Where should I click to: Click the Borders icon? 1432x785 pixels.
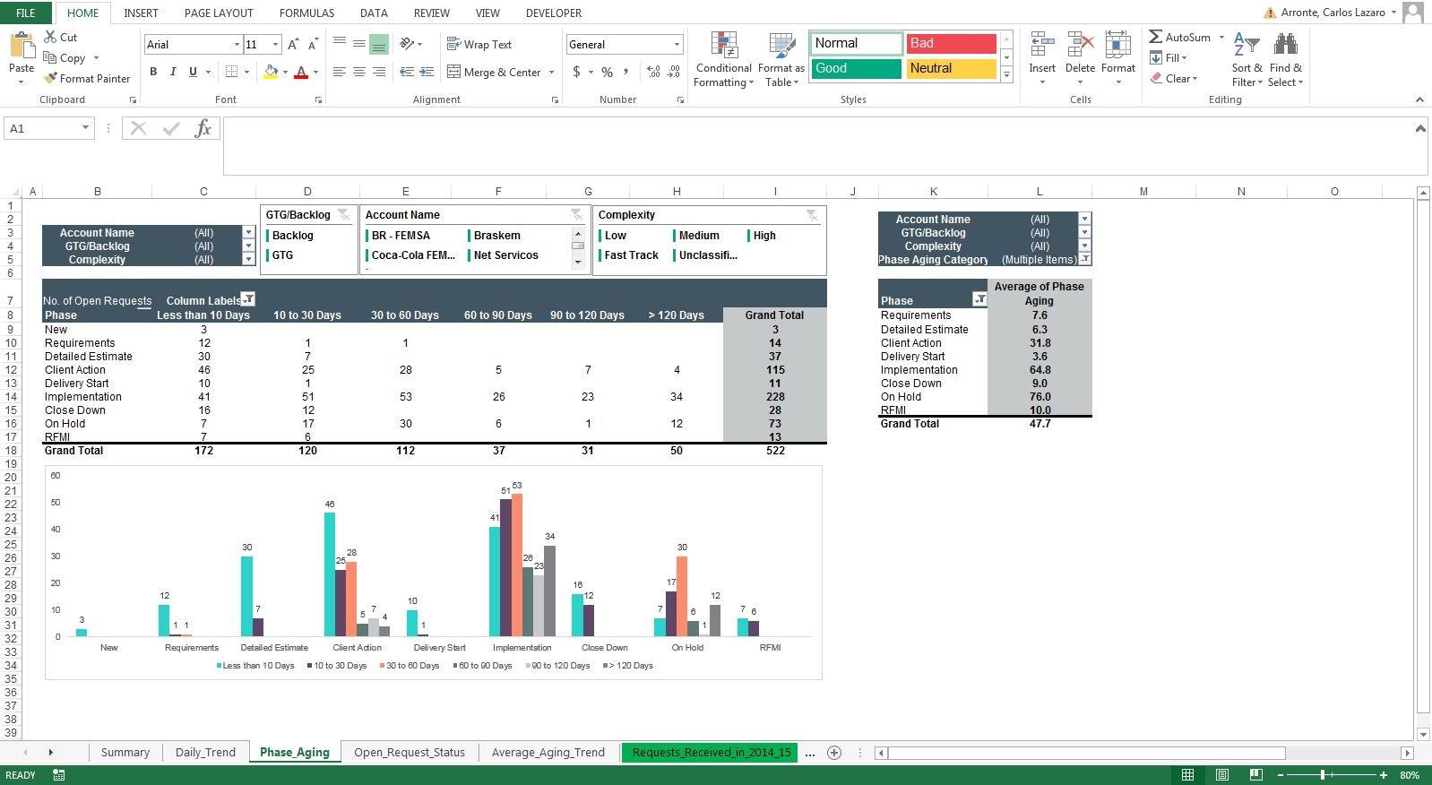(232, 72)
